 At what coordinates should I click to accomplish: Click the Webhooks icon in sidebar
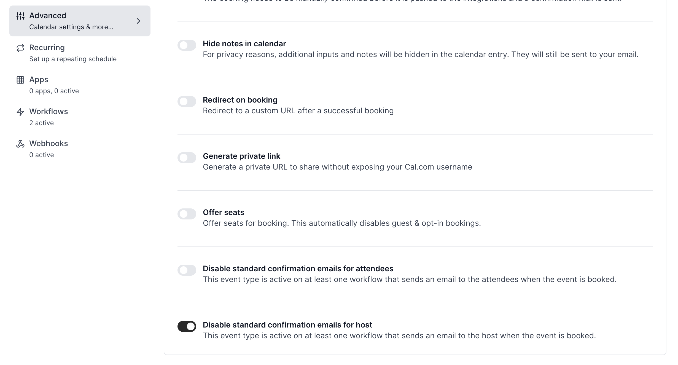[20, 144]
